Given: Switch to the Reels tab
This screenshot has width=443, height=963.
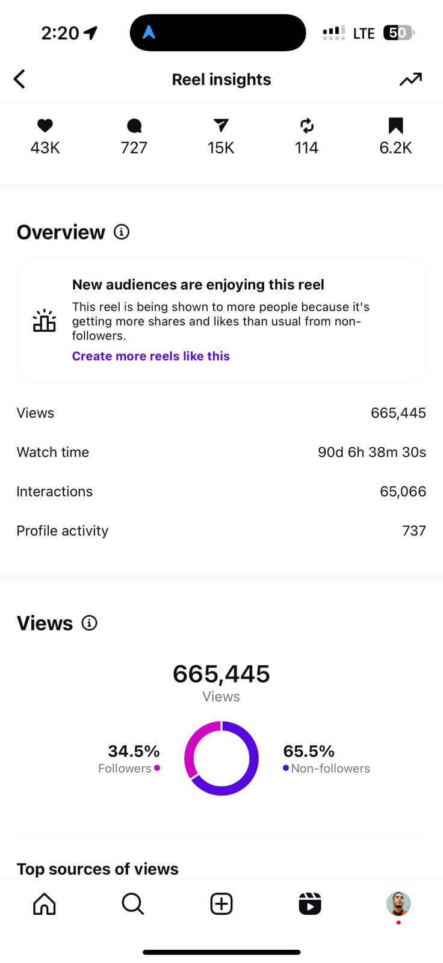Looking at the screenshot, I should click(x=310, y=903).
